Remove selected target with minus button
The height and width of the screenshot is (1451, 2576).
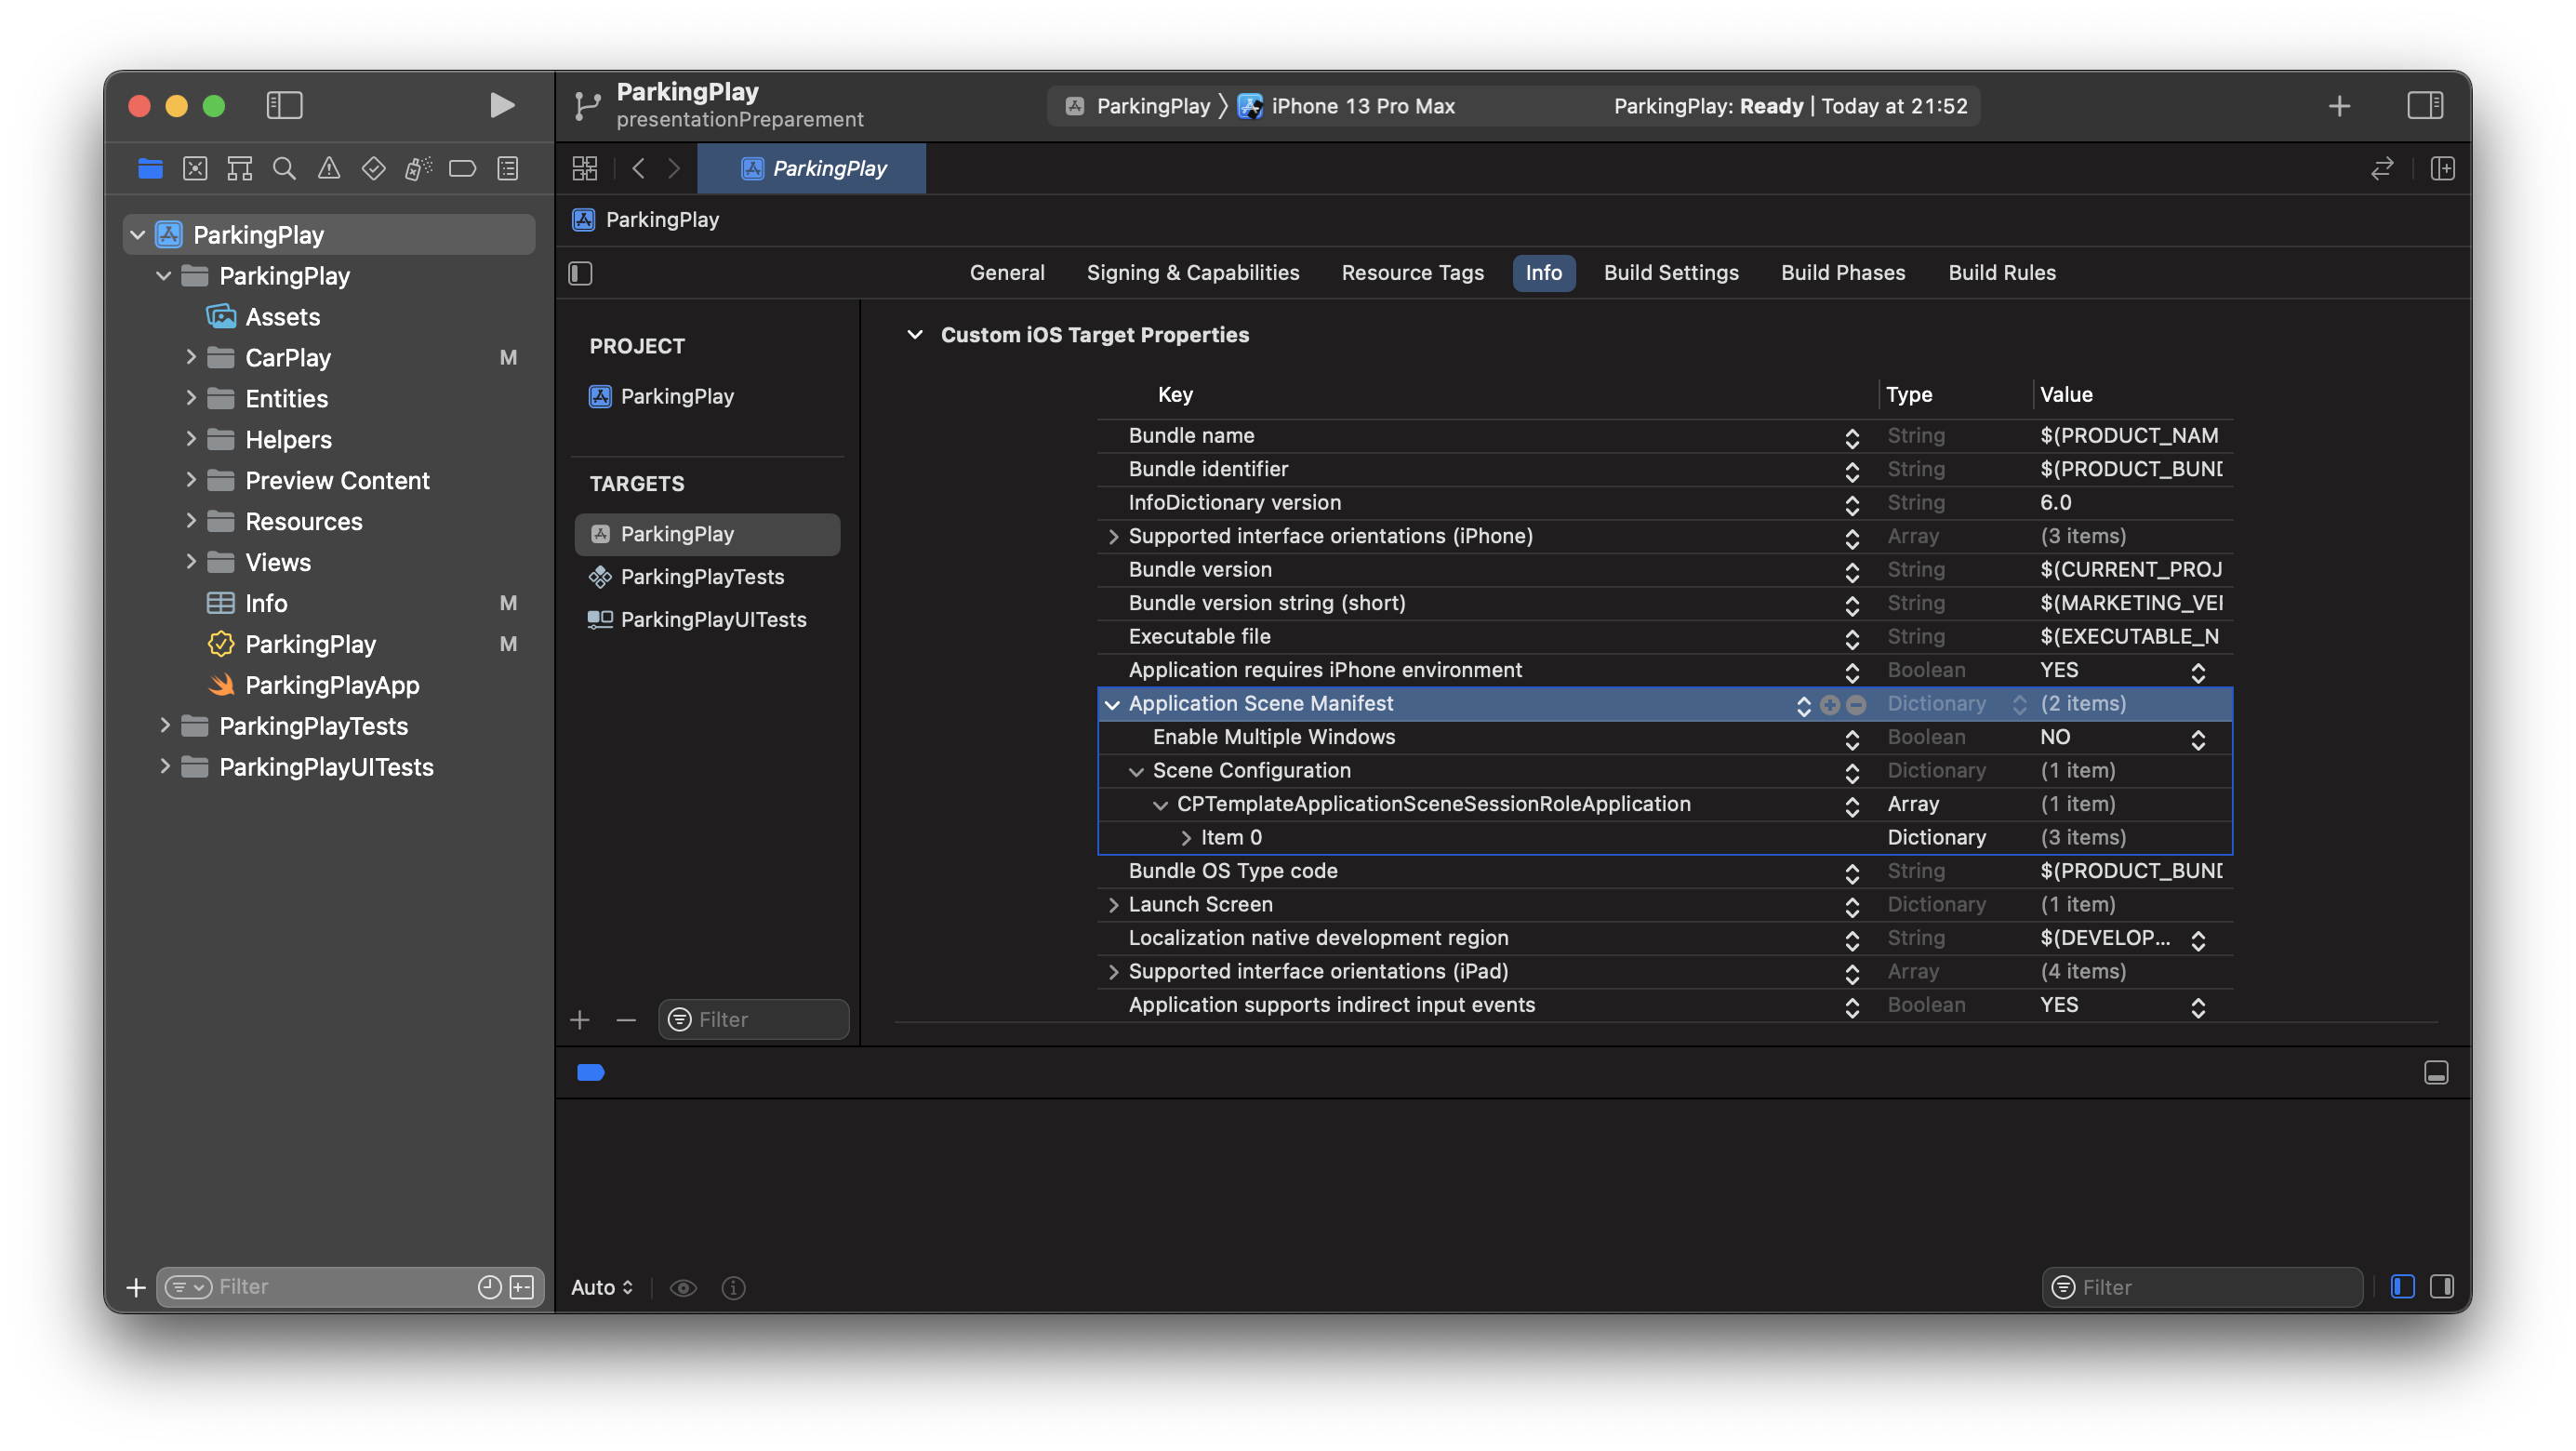pyautogui.click(x=626, y=1019)
